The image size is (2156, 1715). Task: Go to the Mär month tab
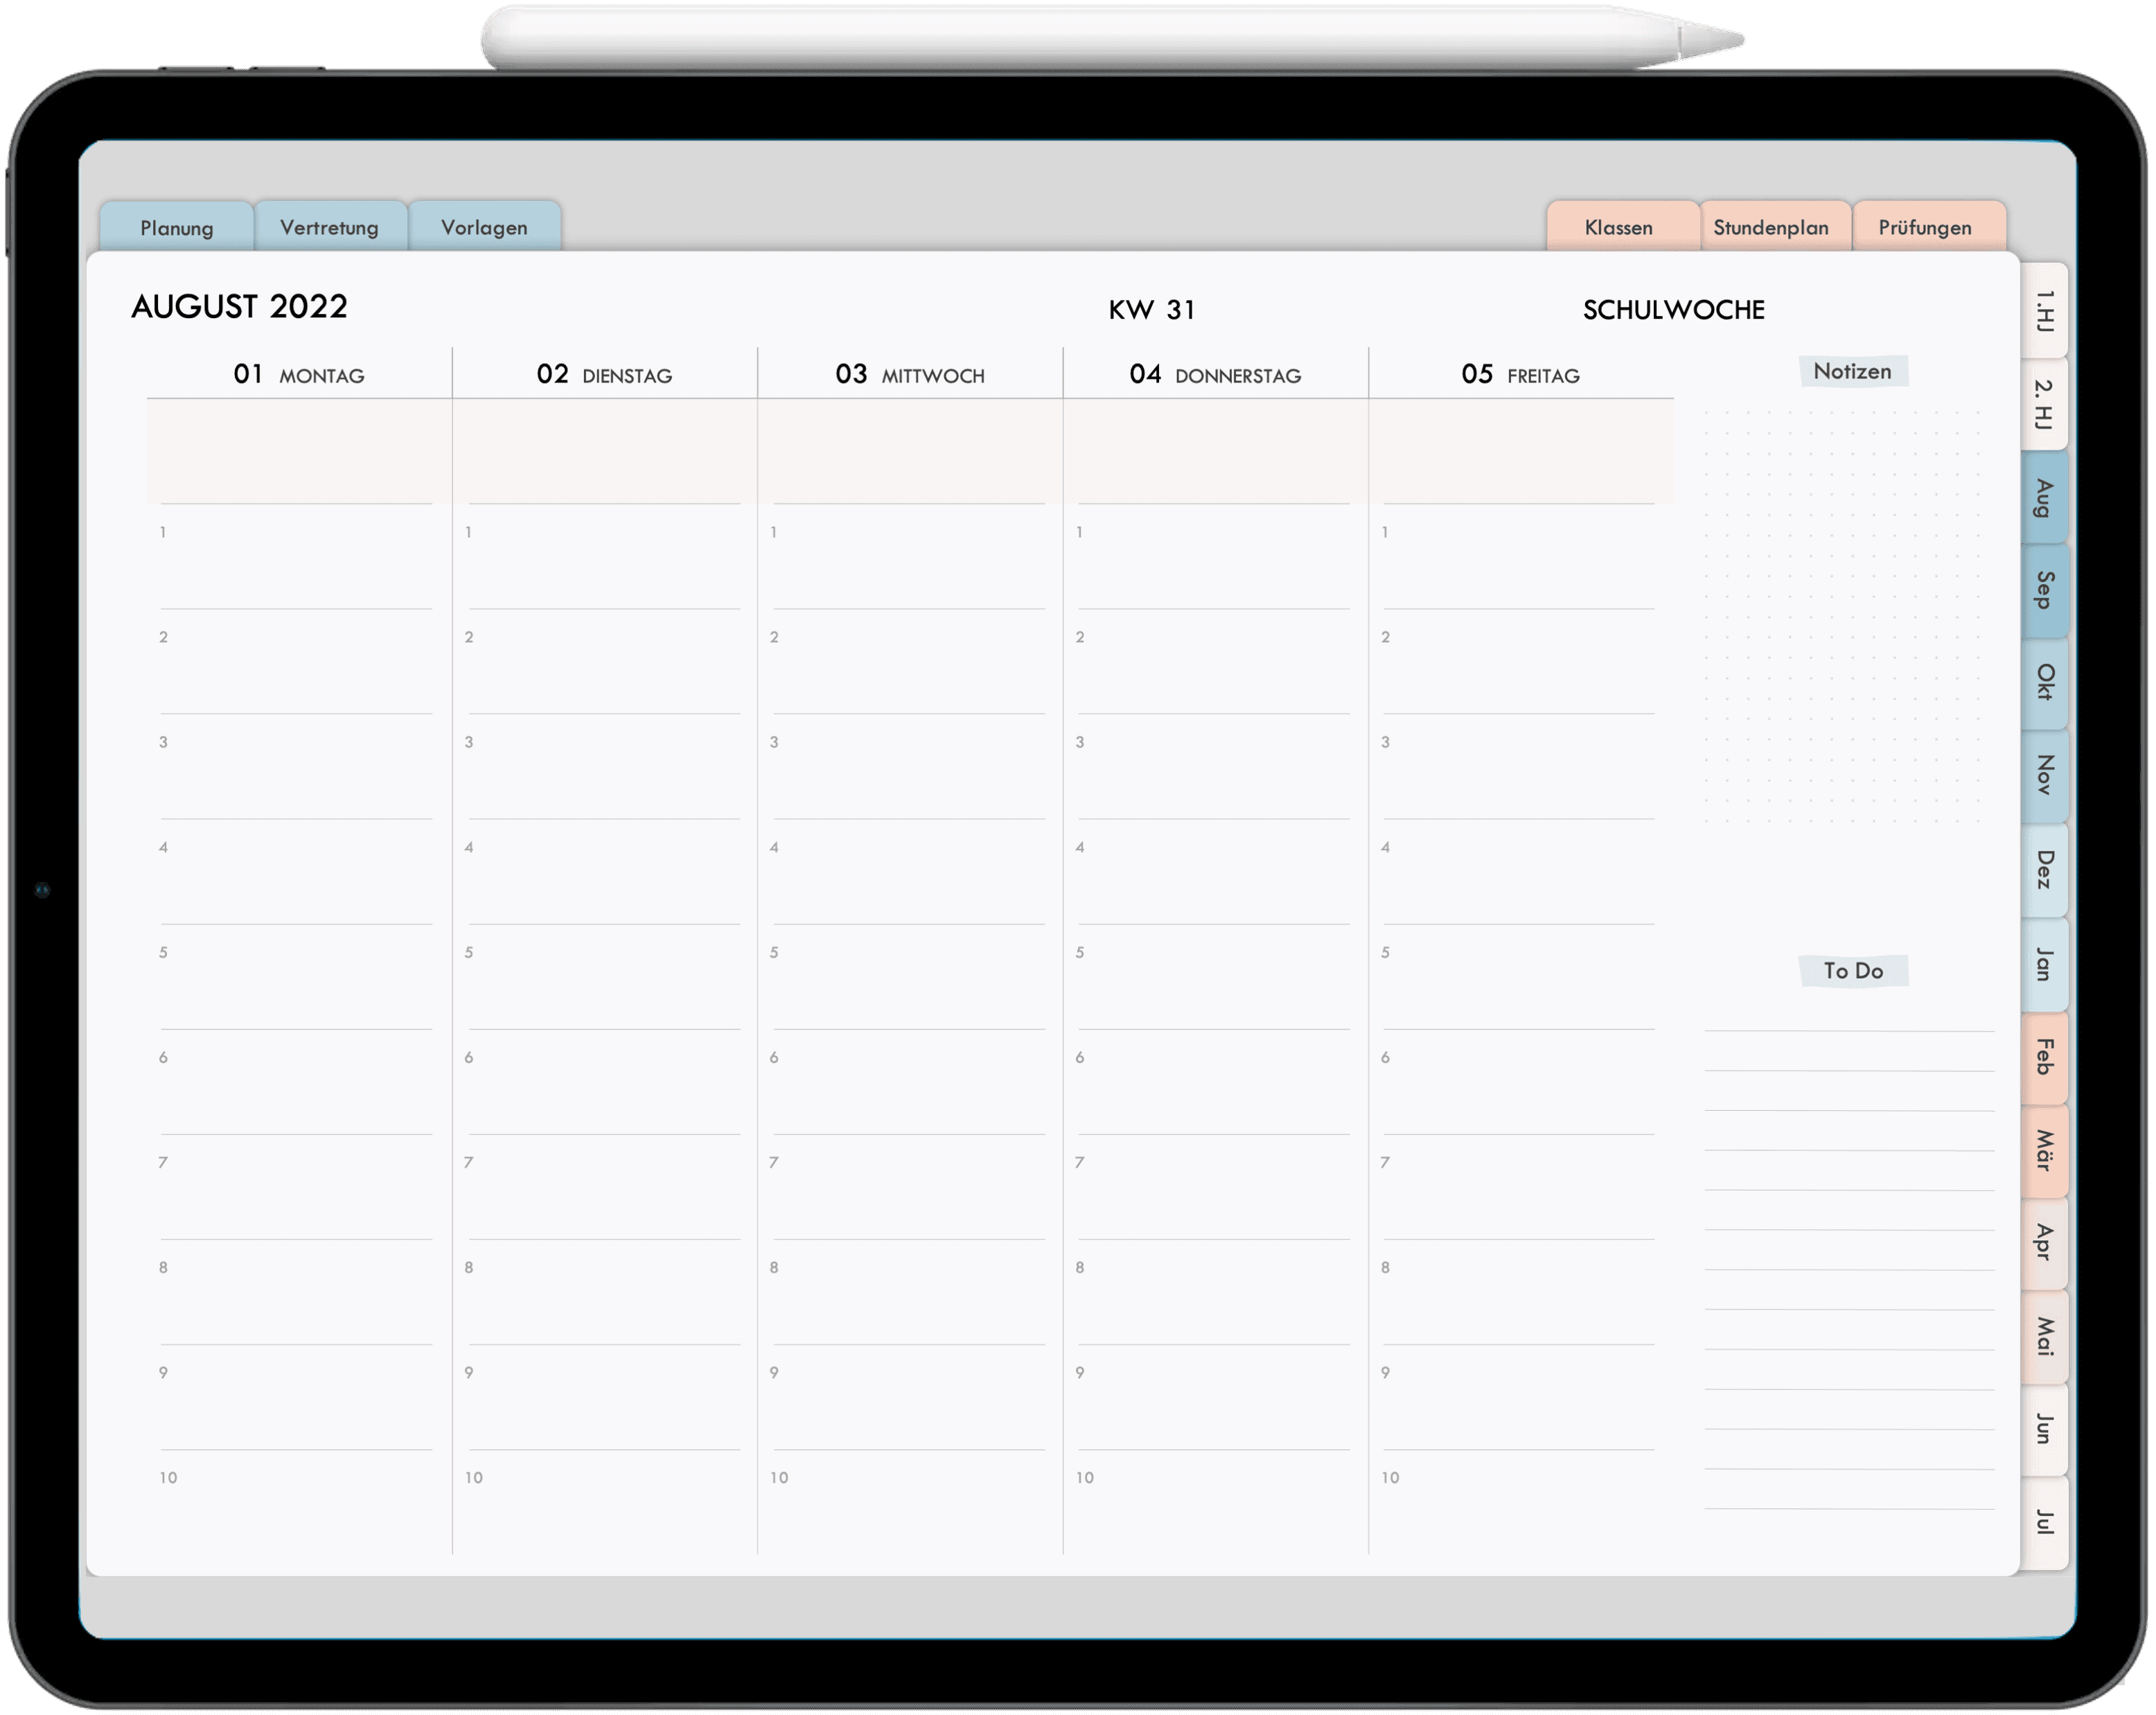(2045, 1151)
